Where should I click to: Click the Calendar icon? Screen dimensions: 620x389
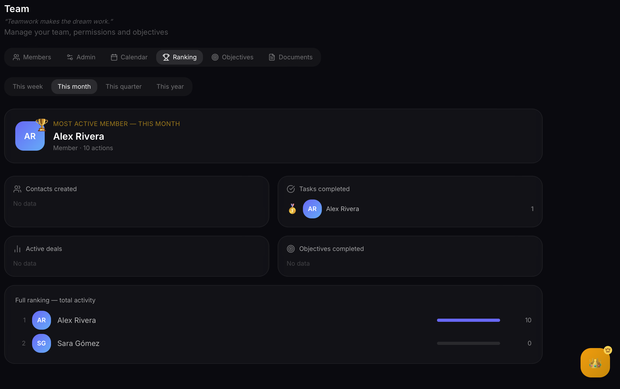[114, 57]
